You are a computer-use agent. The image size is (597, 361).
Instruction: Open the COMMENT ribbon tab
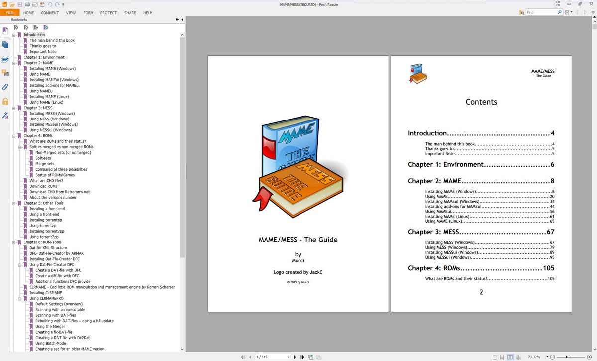tap(50, 13)
